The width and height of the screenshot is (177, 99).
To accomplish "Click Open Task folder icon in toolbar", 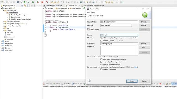I will (x=55, y=2).
